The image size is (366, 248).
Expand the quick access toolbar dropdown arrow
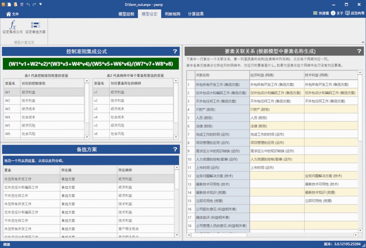click(x=40, y=4)
